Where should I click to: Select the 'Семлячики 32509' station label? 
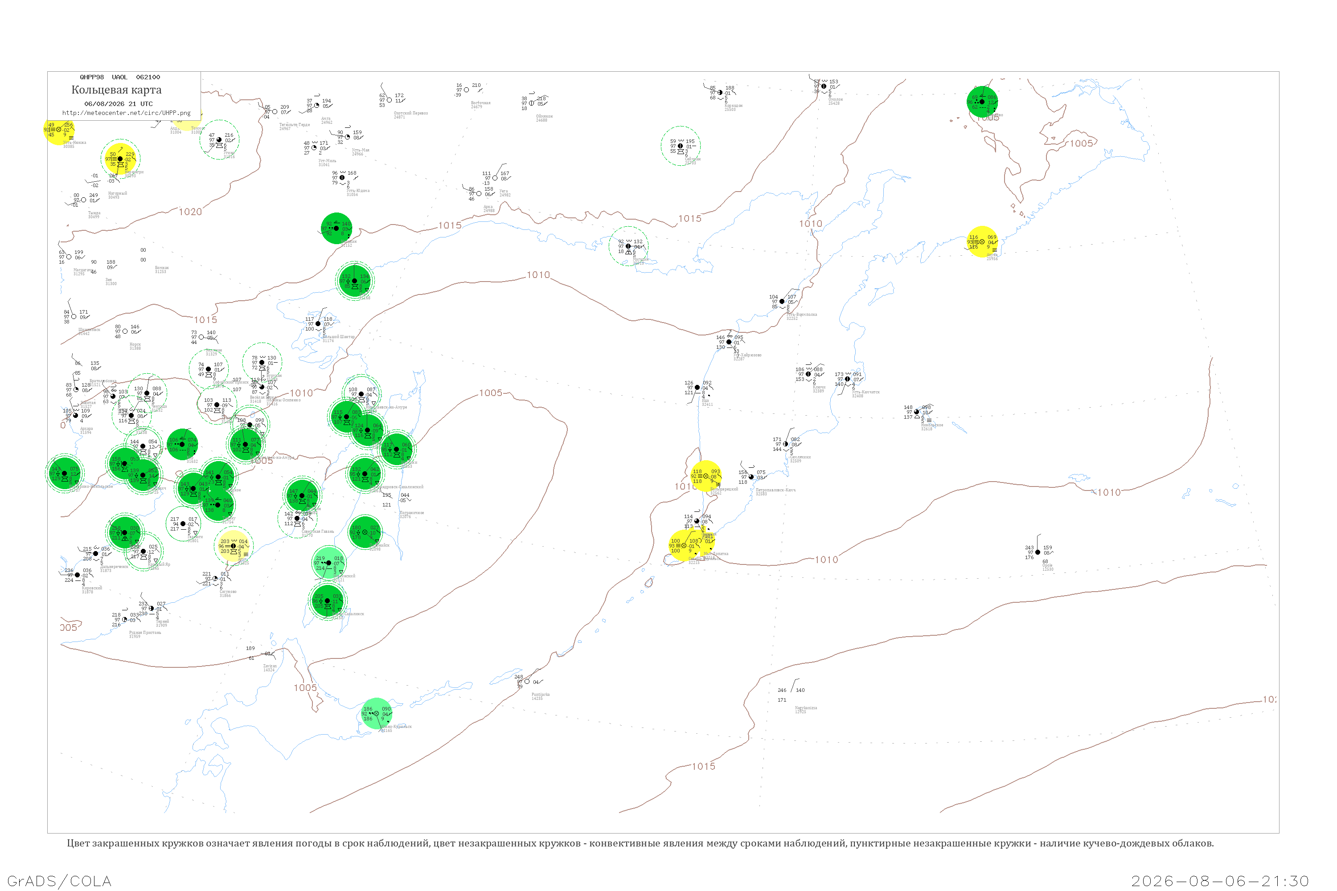(x=800, y=459)
